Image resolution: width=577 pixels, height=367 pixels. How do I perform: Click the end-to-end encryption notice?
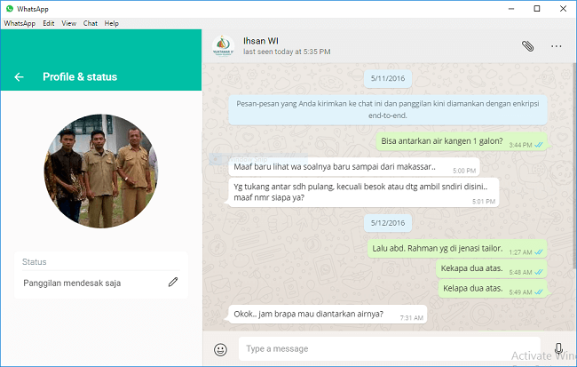point(388,109)
